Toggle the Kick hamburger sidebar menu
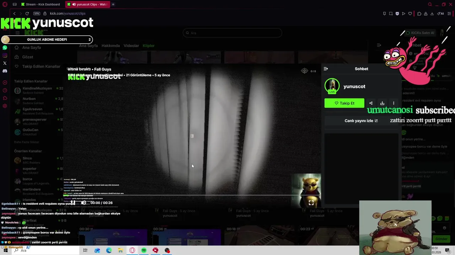Screen dimensions: 455x255 click(17, 33)
